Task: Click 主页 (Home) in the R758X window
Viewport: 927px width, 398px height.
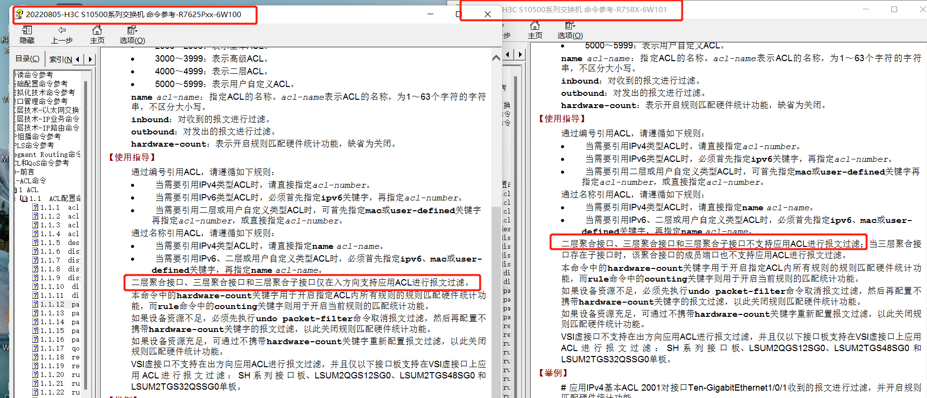Action: coord(535,30)
